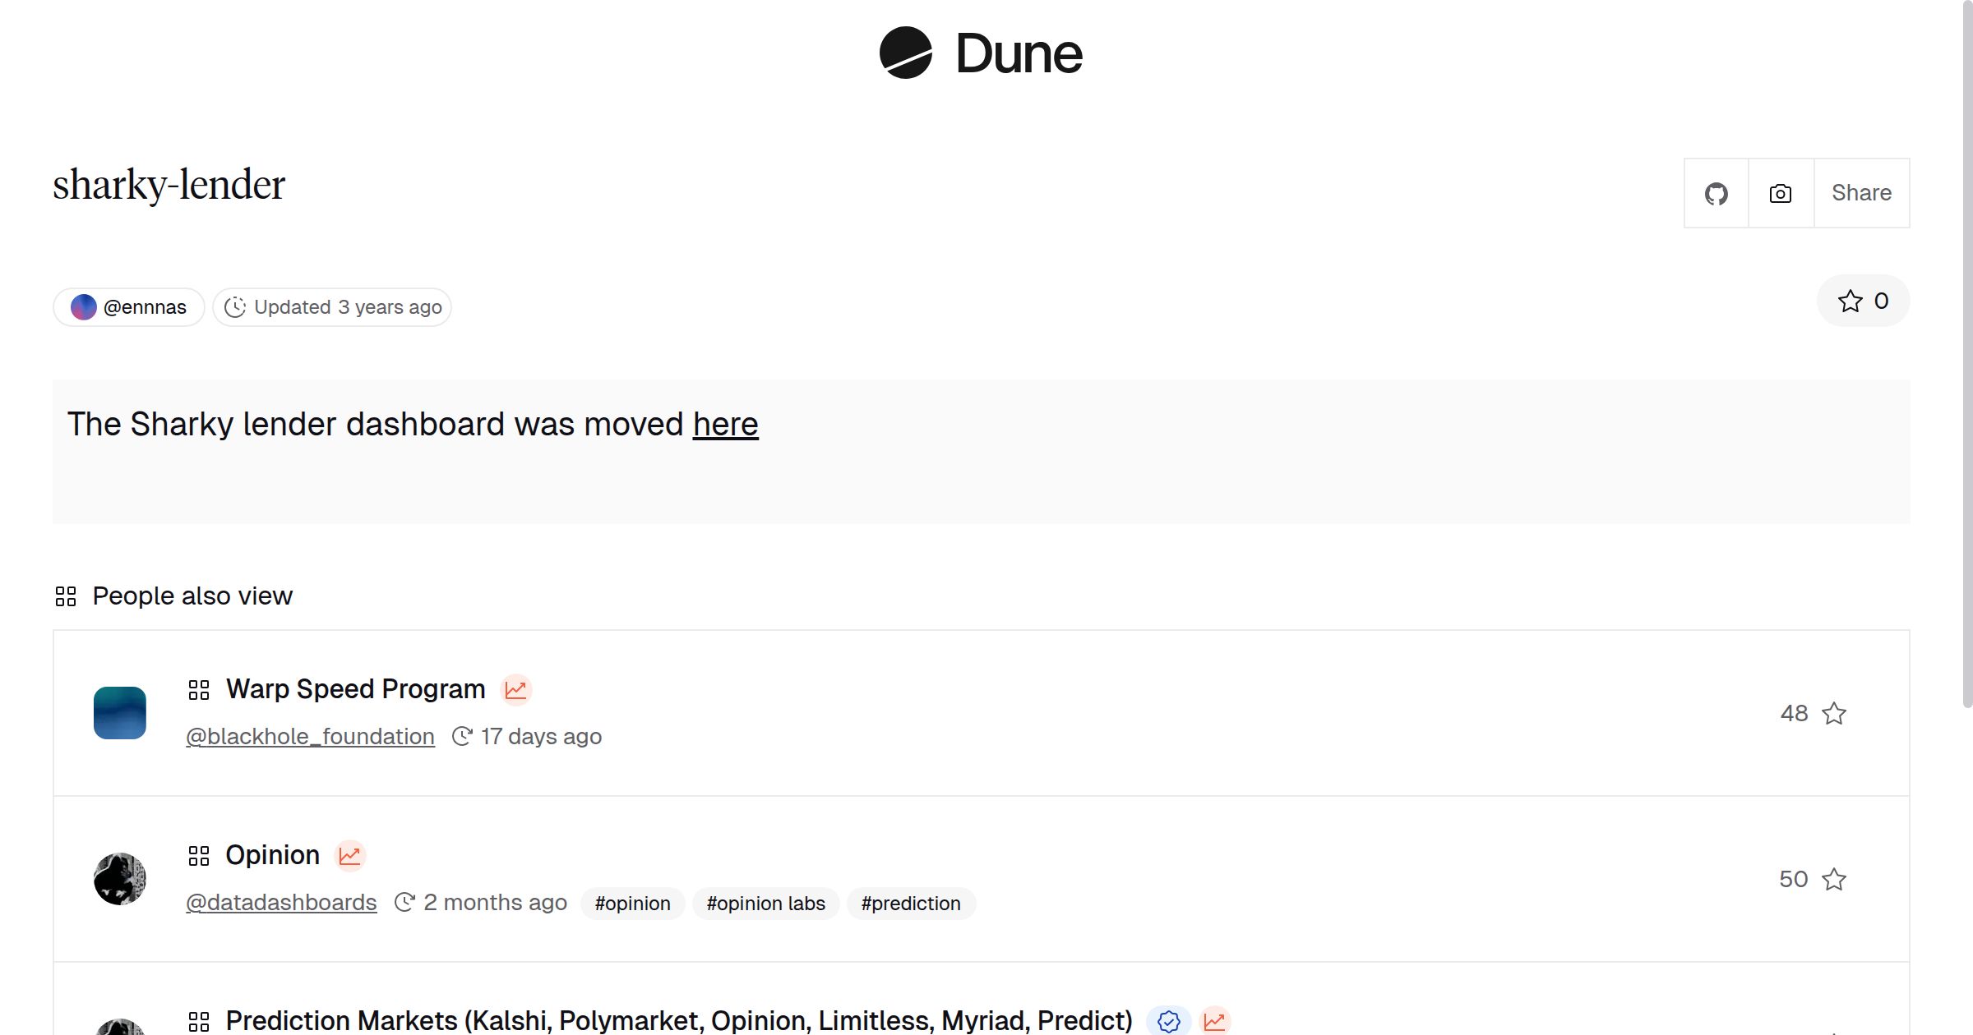
Task: Click the Opinion trending chart icon
Action: coord(349,856)
